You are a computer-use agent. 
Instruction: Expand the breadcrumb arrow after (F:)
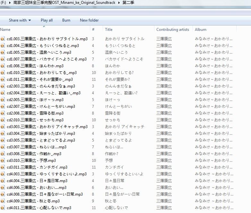[x=9, y=3]
